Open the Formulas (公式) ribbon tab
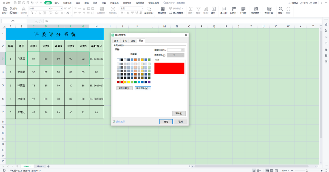Viewport: 329px width, 172px height. (x=78, y=3)
